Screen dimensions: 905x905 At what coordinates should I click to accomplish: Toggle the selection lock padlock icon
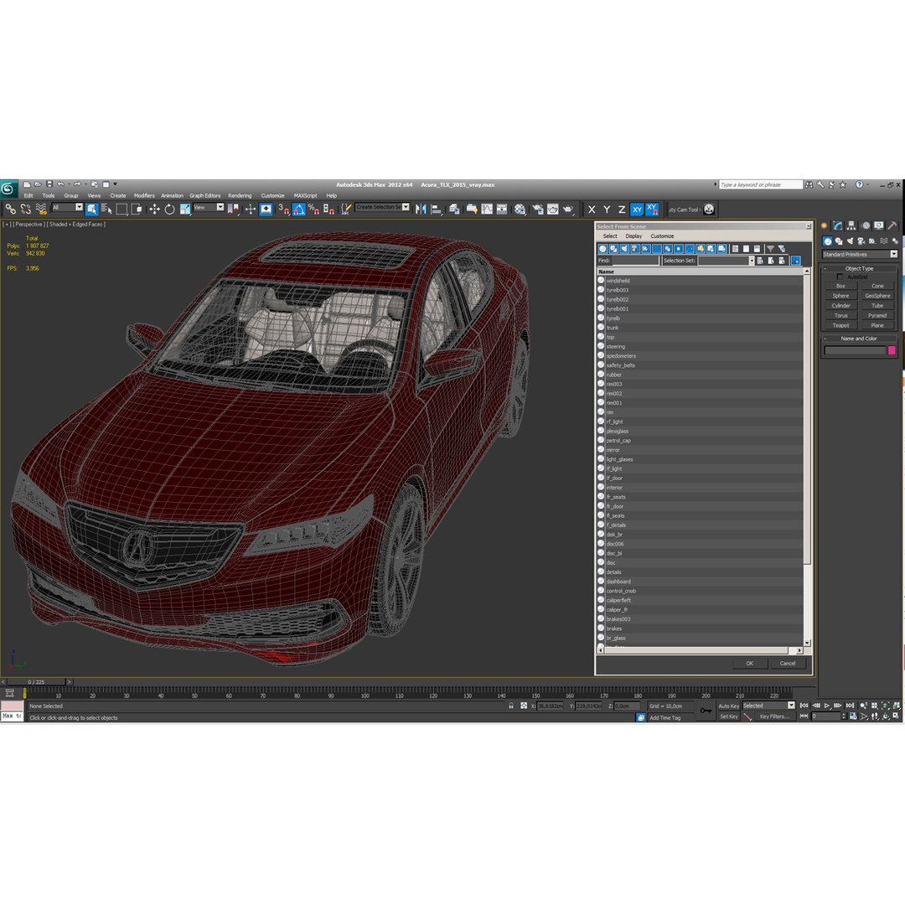pyautogui.click(x=511, y=706)
